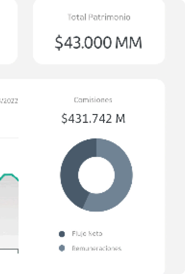Click the light Remuneraciones legend dot
The width and height of the screenshot is (185, 274).
tap(62, 249)
